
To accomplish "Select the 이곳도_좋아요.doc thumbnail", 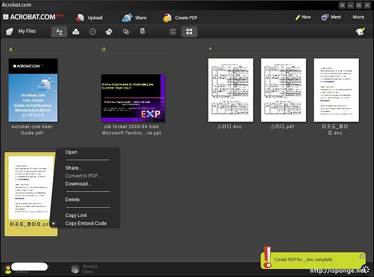I will [336, 90].
